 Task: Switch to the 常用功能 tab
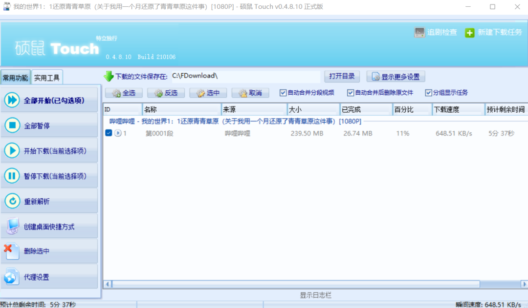click(x=15, y=77)
